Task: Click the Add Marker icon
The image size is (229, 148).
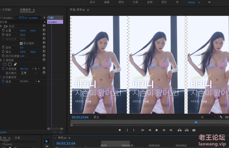Action: point(120,130)
